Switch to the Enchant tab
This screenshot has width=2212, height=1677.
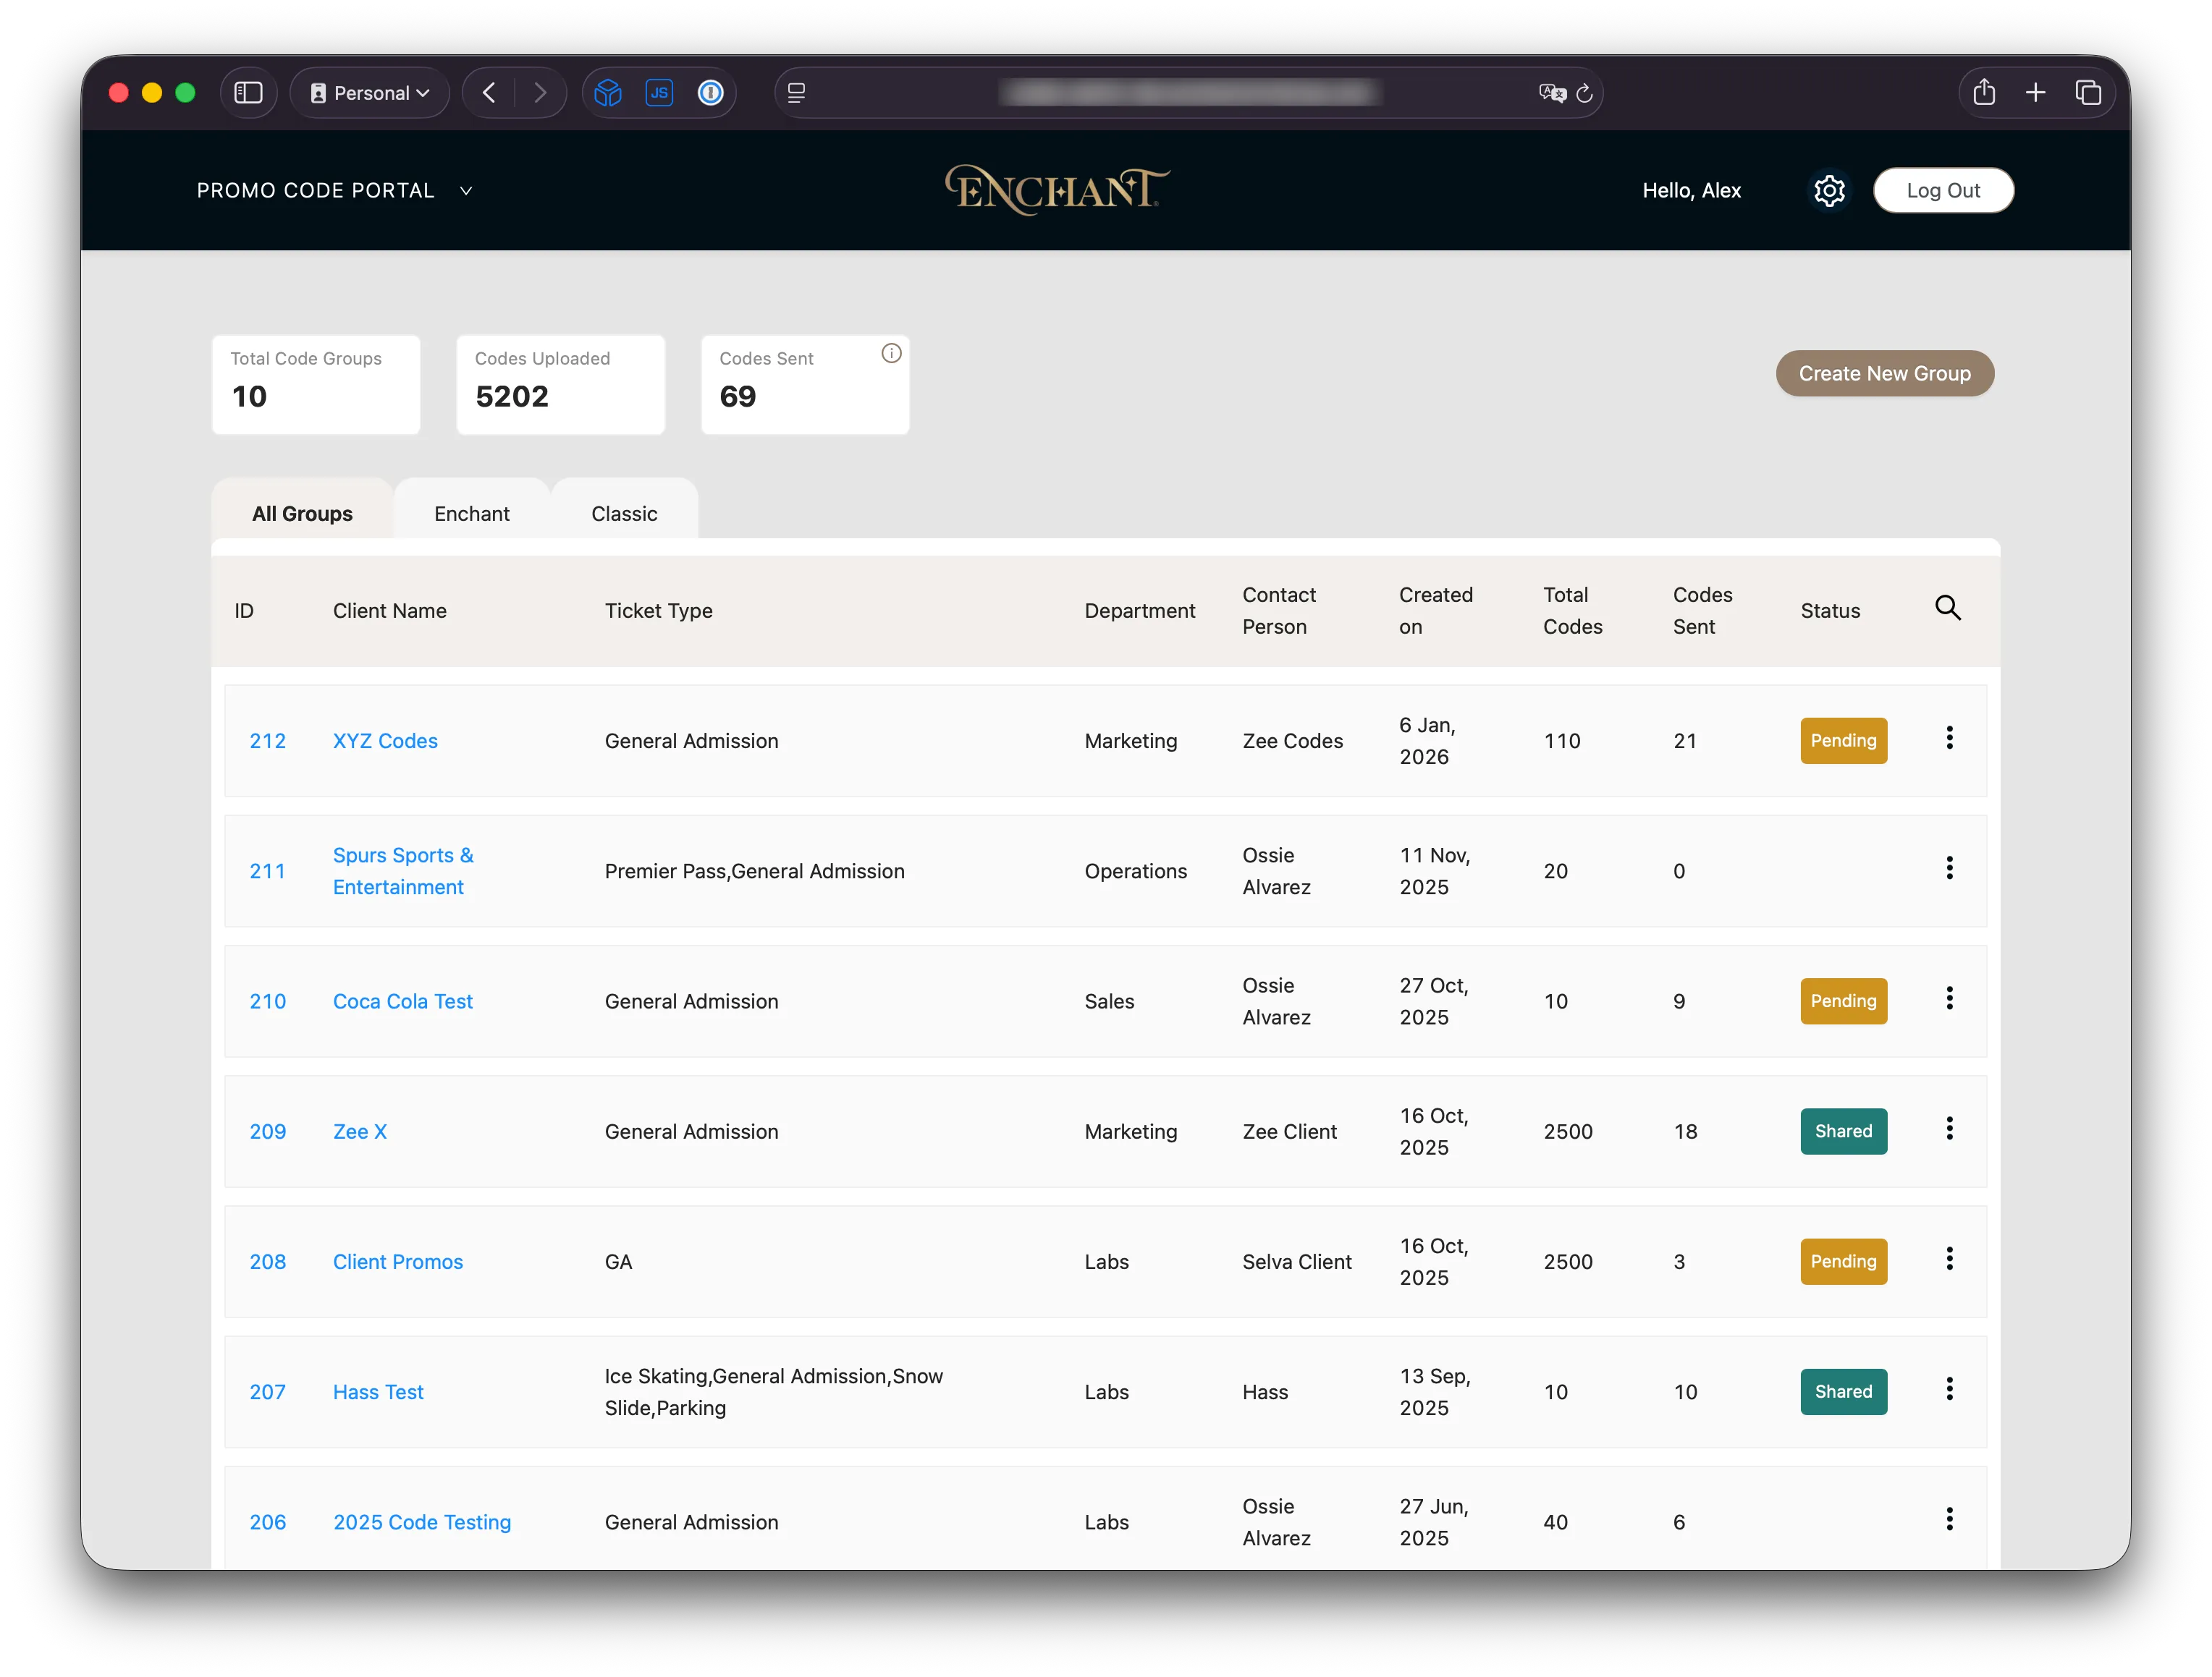click(472, 514)
